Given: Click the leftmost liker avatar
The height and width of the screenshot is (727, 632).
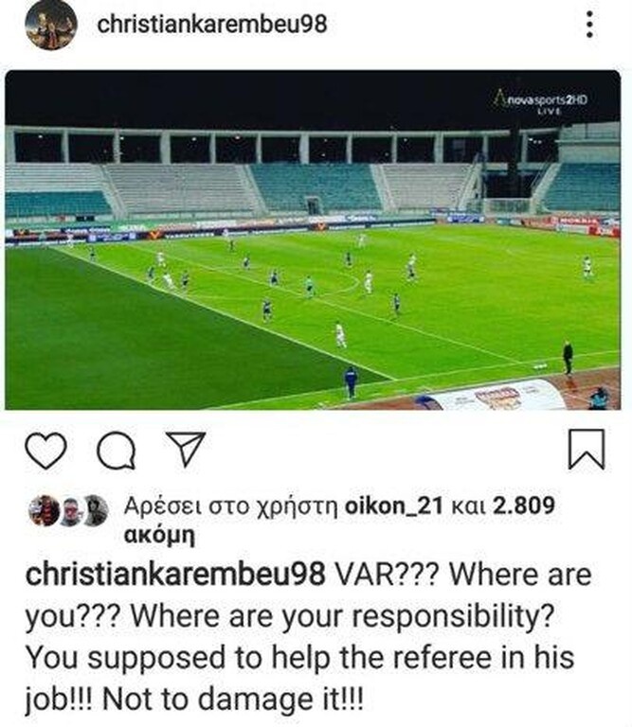Looking at the screenshot, I should click(45, 510).
